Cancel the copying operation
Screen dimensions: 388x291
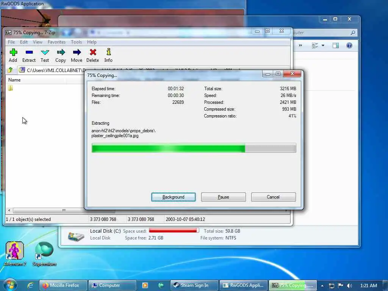click(x=274, y=197)
